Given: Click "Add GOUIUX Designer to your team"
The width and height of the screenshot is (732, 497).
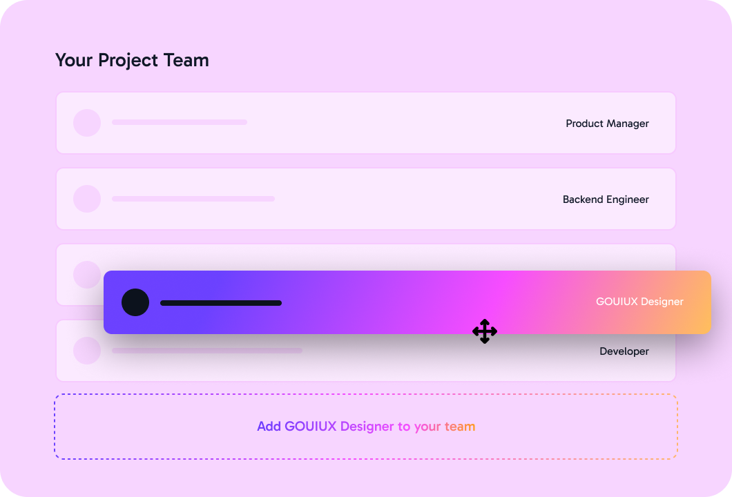Looking at the screenshot, I should point(366,427).
